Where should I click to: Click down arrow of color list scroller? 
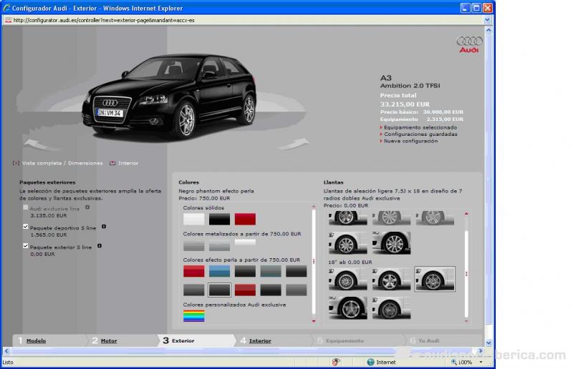(314, 321)
